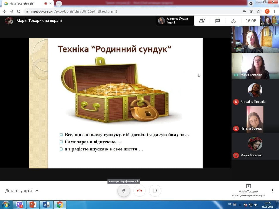Reload the page in the browser

(x=19, y=11)
